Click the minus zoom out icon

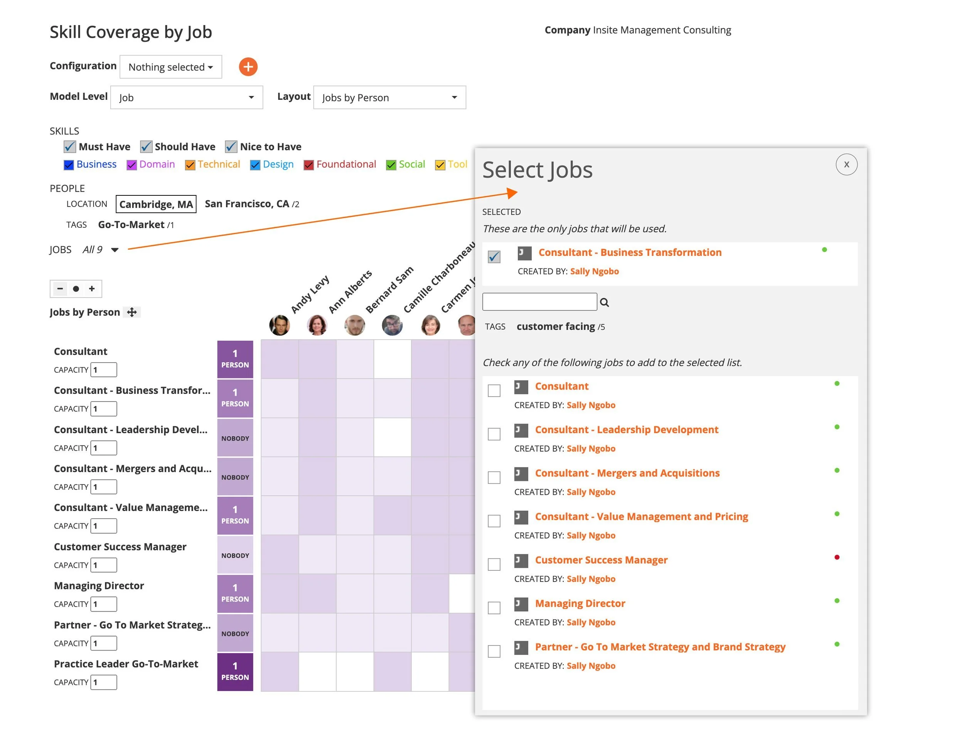point(60,289)
